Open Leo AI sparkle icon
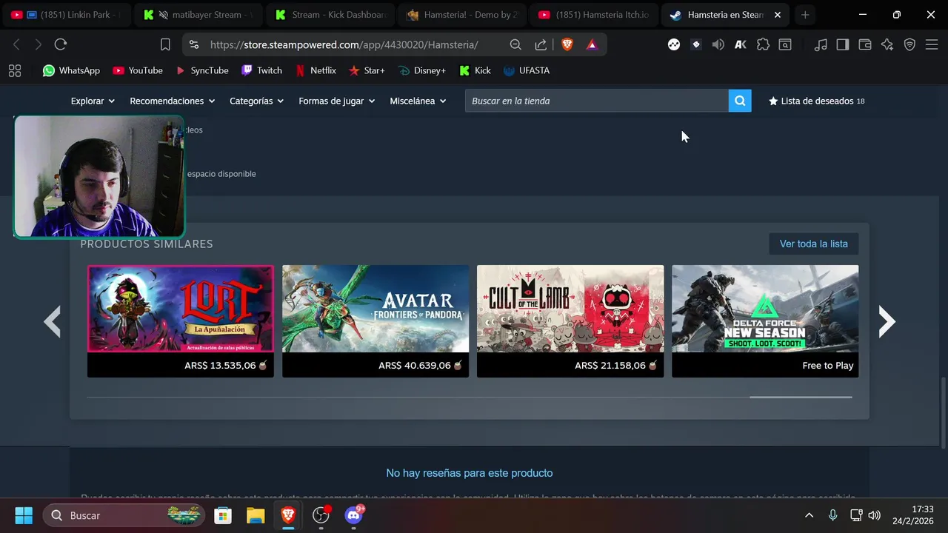Image resolution: width=948 pixels, height=533 pixels. (x=887, y=44)
